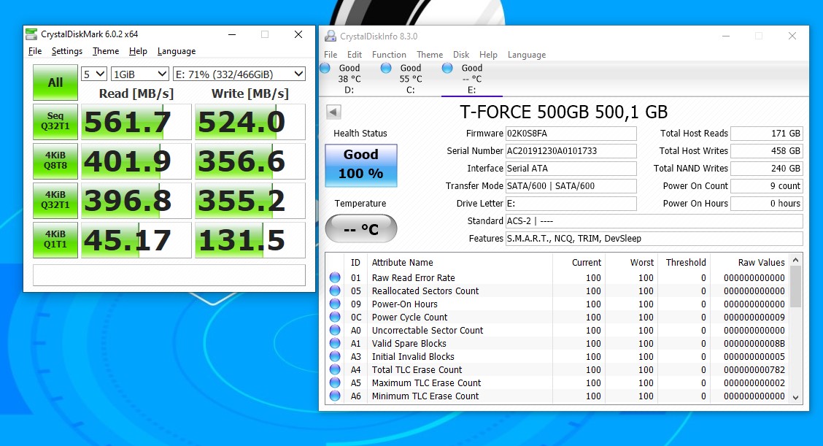Click status orb for Valid Spare Blocks

(335, 343)
